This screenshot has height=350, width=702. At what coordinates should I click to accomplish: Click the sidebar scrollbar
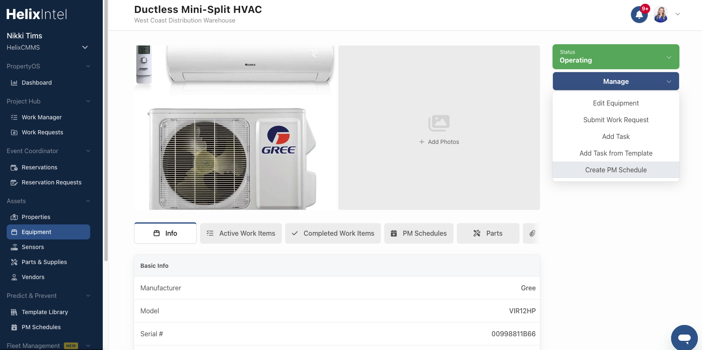tap(106, 131)
